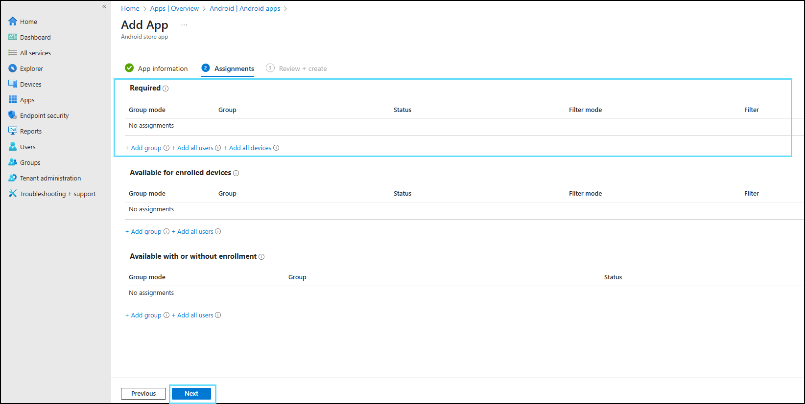The width and height of the screenshot is (805, 404).
Task: Open Reports via sidebar icon
Action: pos(13,131)
